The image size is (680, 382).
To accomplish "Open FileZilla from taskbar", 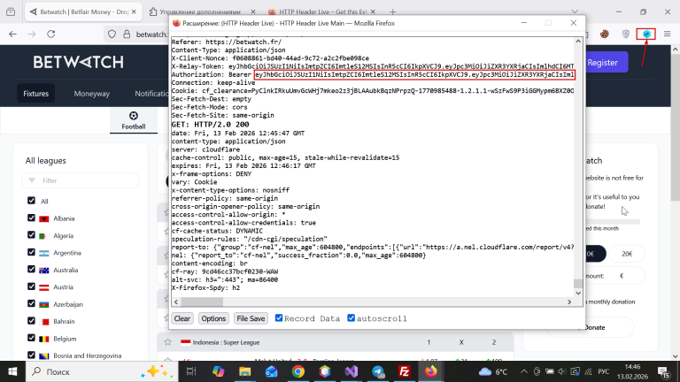I will 404,371.
